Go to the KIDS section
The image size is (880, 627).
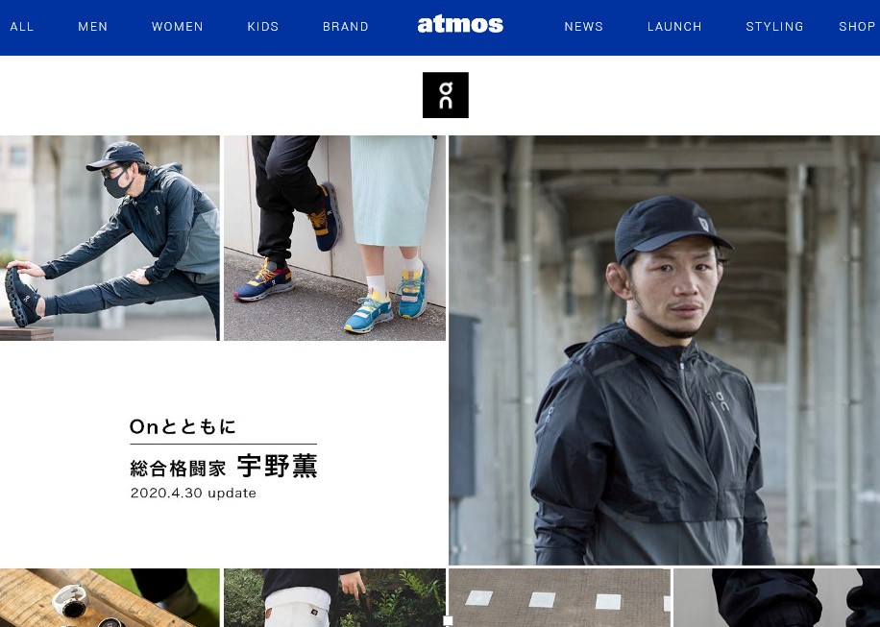click(x=263, y=26)
